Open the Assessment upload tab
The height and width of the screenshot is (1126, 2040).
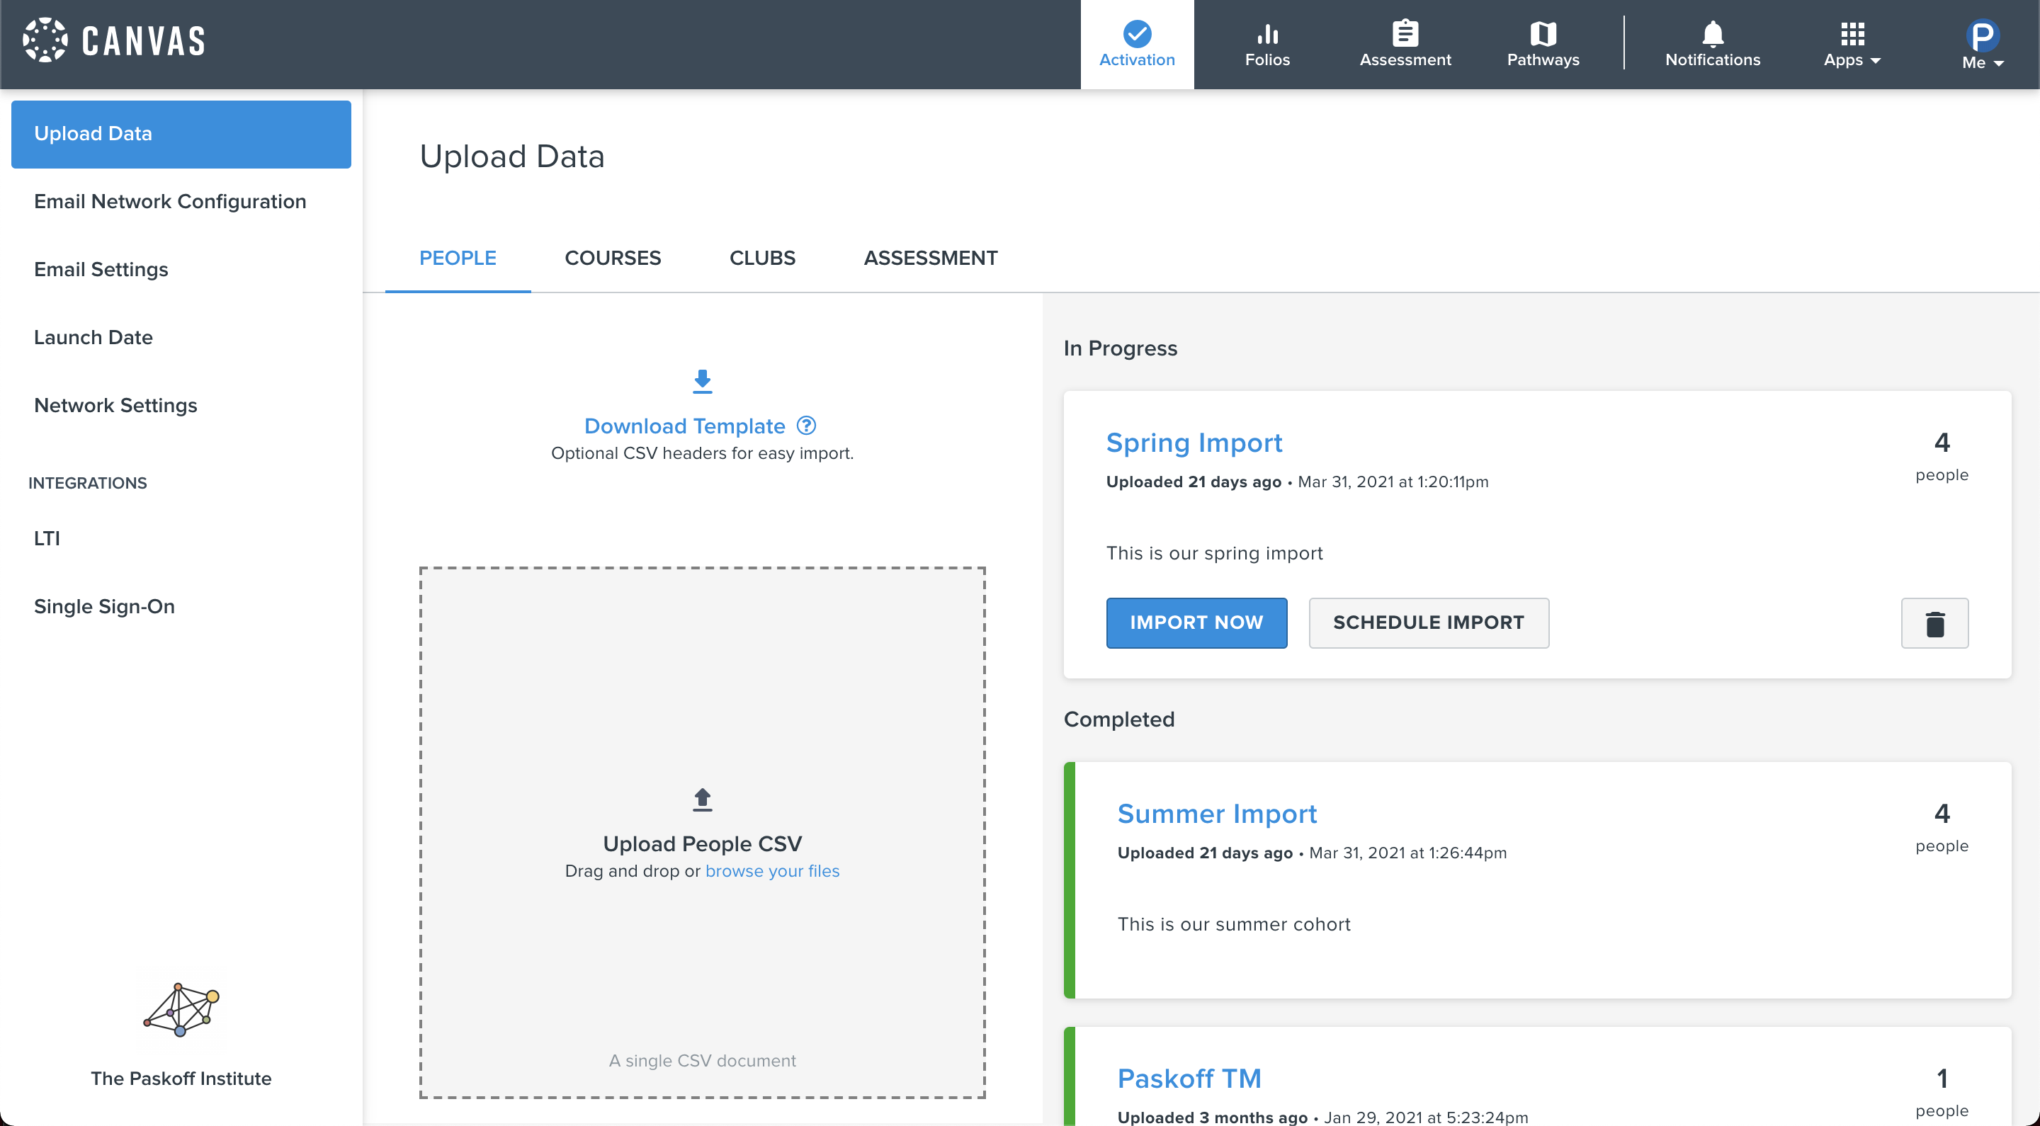(930, 258)
